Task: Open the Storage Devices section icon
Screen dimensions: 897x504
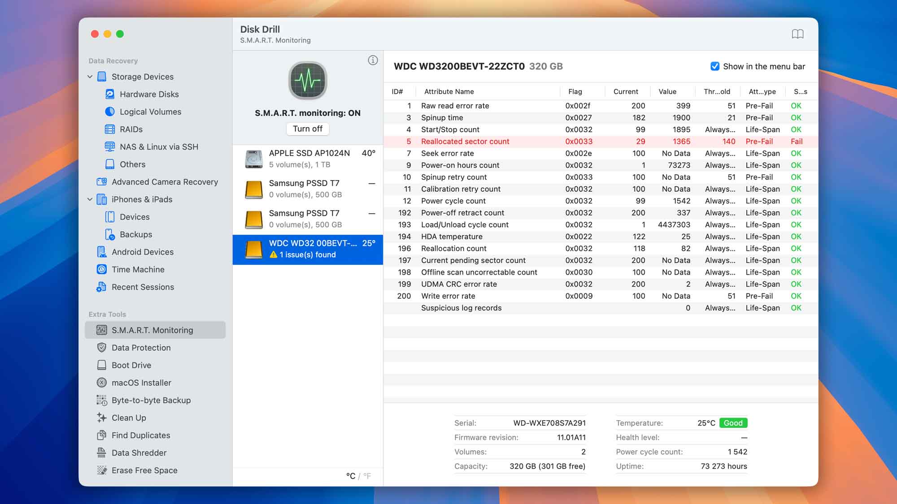Action: click(x=102, y=77)
